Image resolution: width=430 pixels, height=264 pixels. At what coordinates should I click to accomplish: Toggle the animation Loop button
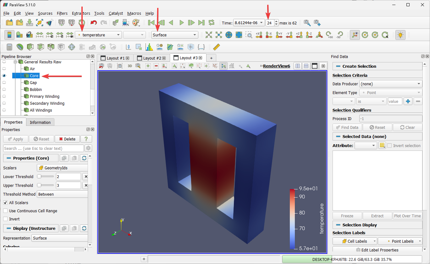coord(212,23)
